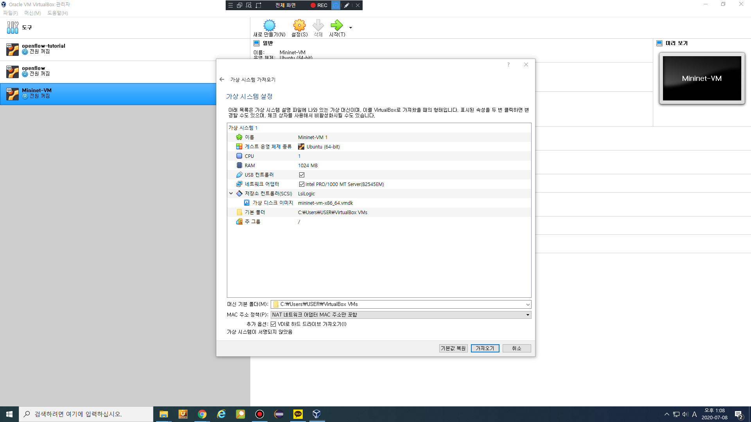
Task: Open the Windows Start menu
Action: [x=9, y=414]
